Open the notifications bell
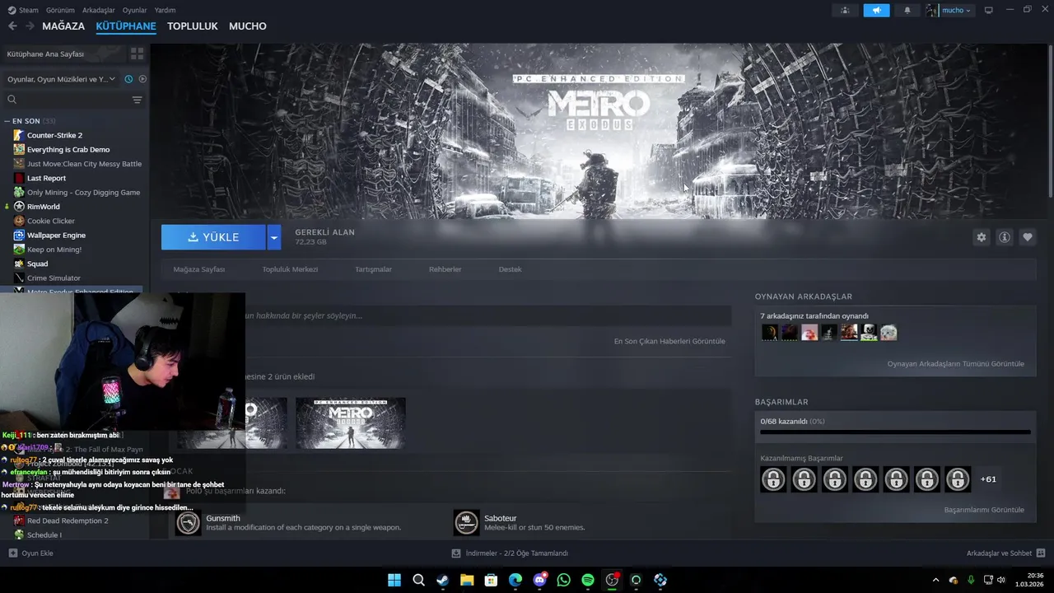Viewport: 1054px width, 593px height. [x=907, y=10]
